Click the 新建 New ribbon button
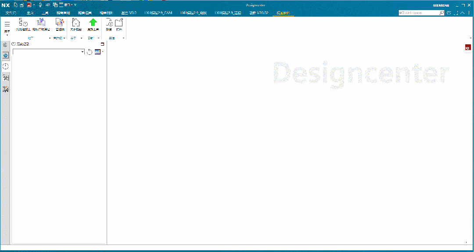 point(109,25)
